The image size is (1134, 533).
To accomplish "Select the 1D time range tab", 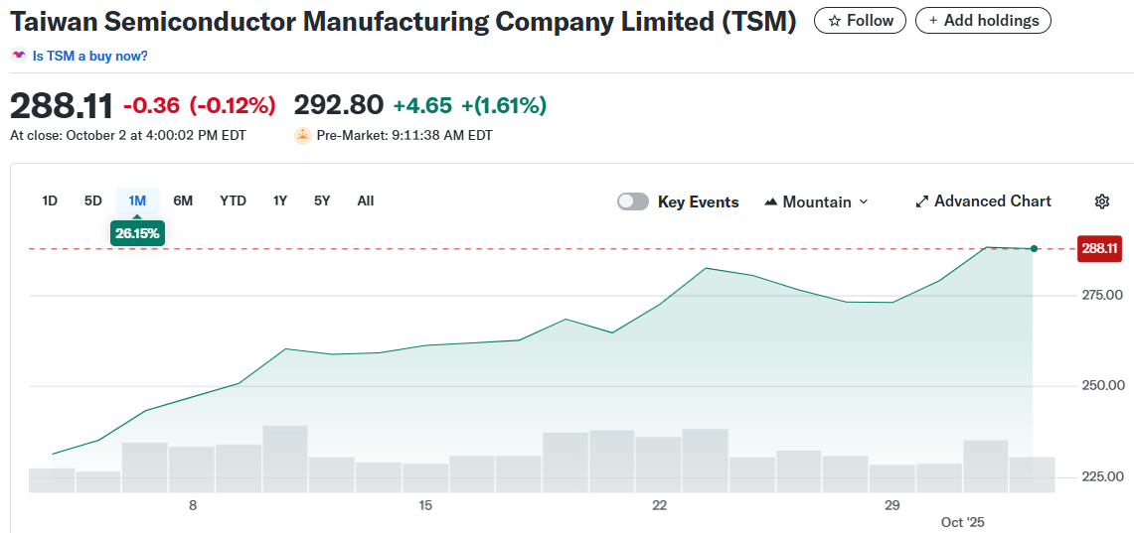I will (x=50, y=200).
